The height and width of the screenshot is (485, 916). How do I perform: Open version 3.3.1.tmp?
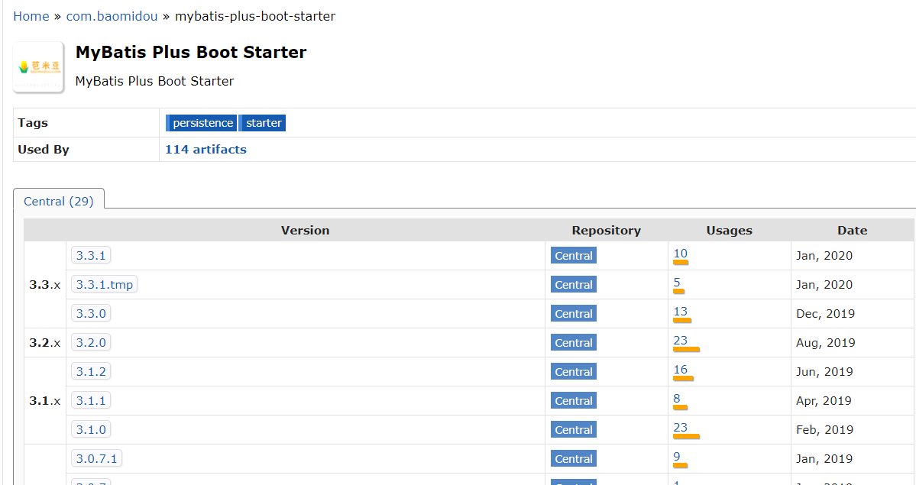(105, 285)
